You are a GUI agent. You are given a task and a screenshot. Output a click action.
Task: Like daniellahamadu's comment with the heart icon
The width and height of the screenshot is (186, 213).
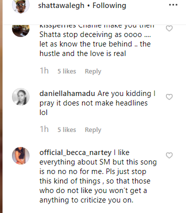click(169, 97)
